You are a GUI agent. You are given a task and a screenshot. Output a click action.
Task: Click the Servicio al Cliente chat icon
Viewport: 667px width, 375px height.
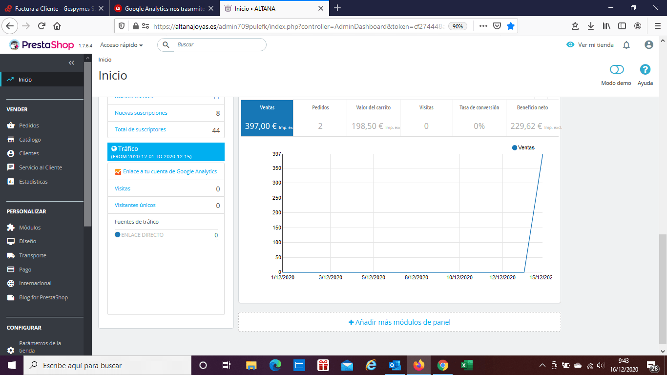pyautogui.click(x=11, y=167)
